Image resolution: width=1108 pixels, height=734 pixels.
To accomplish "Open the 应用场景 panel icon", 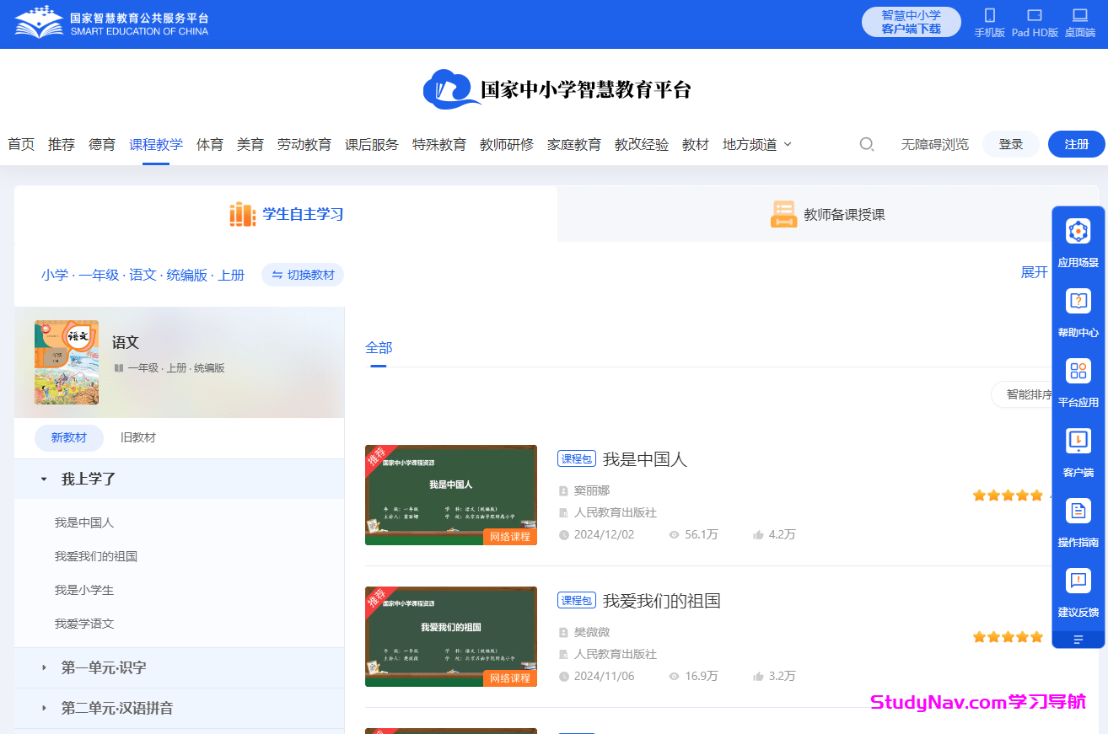I will pyautogui.click(x=1078, y=231).
